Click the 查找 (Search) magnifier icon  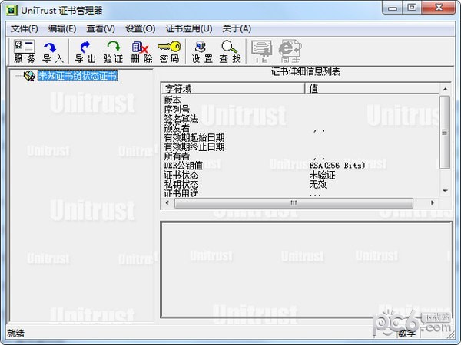(x=230, y=51)
